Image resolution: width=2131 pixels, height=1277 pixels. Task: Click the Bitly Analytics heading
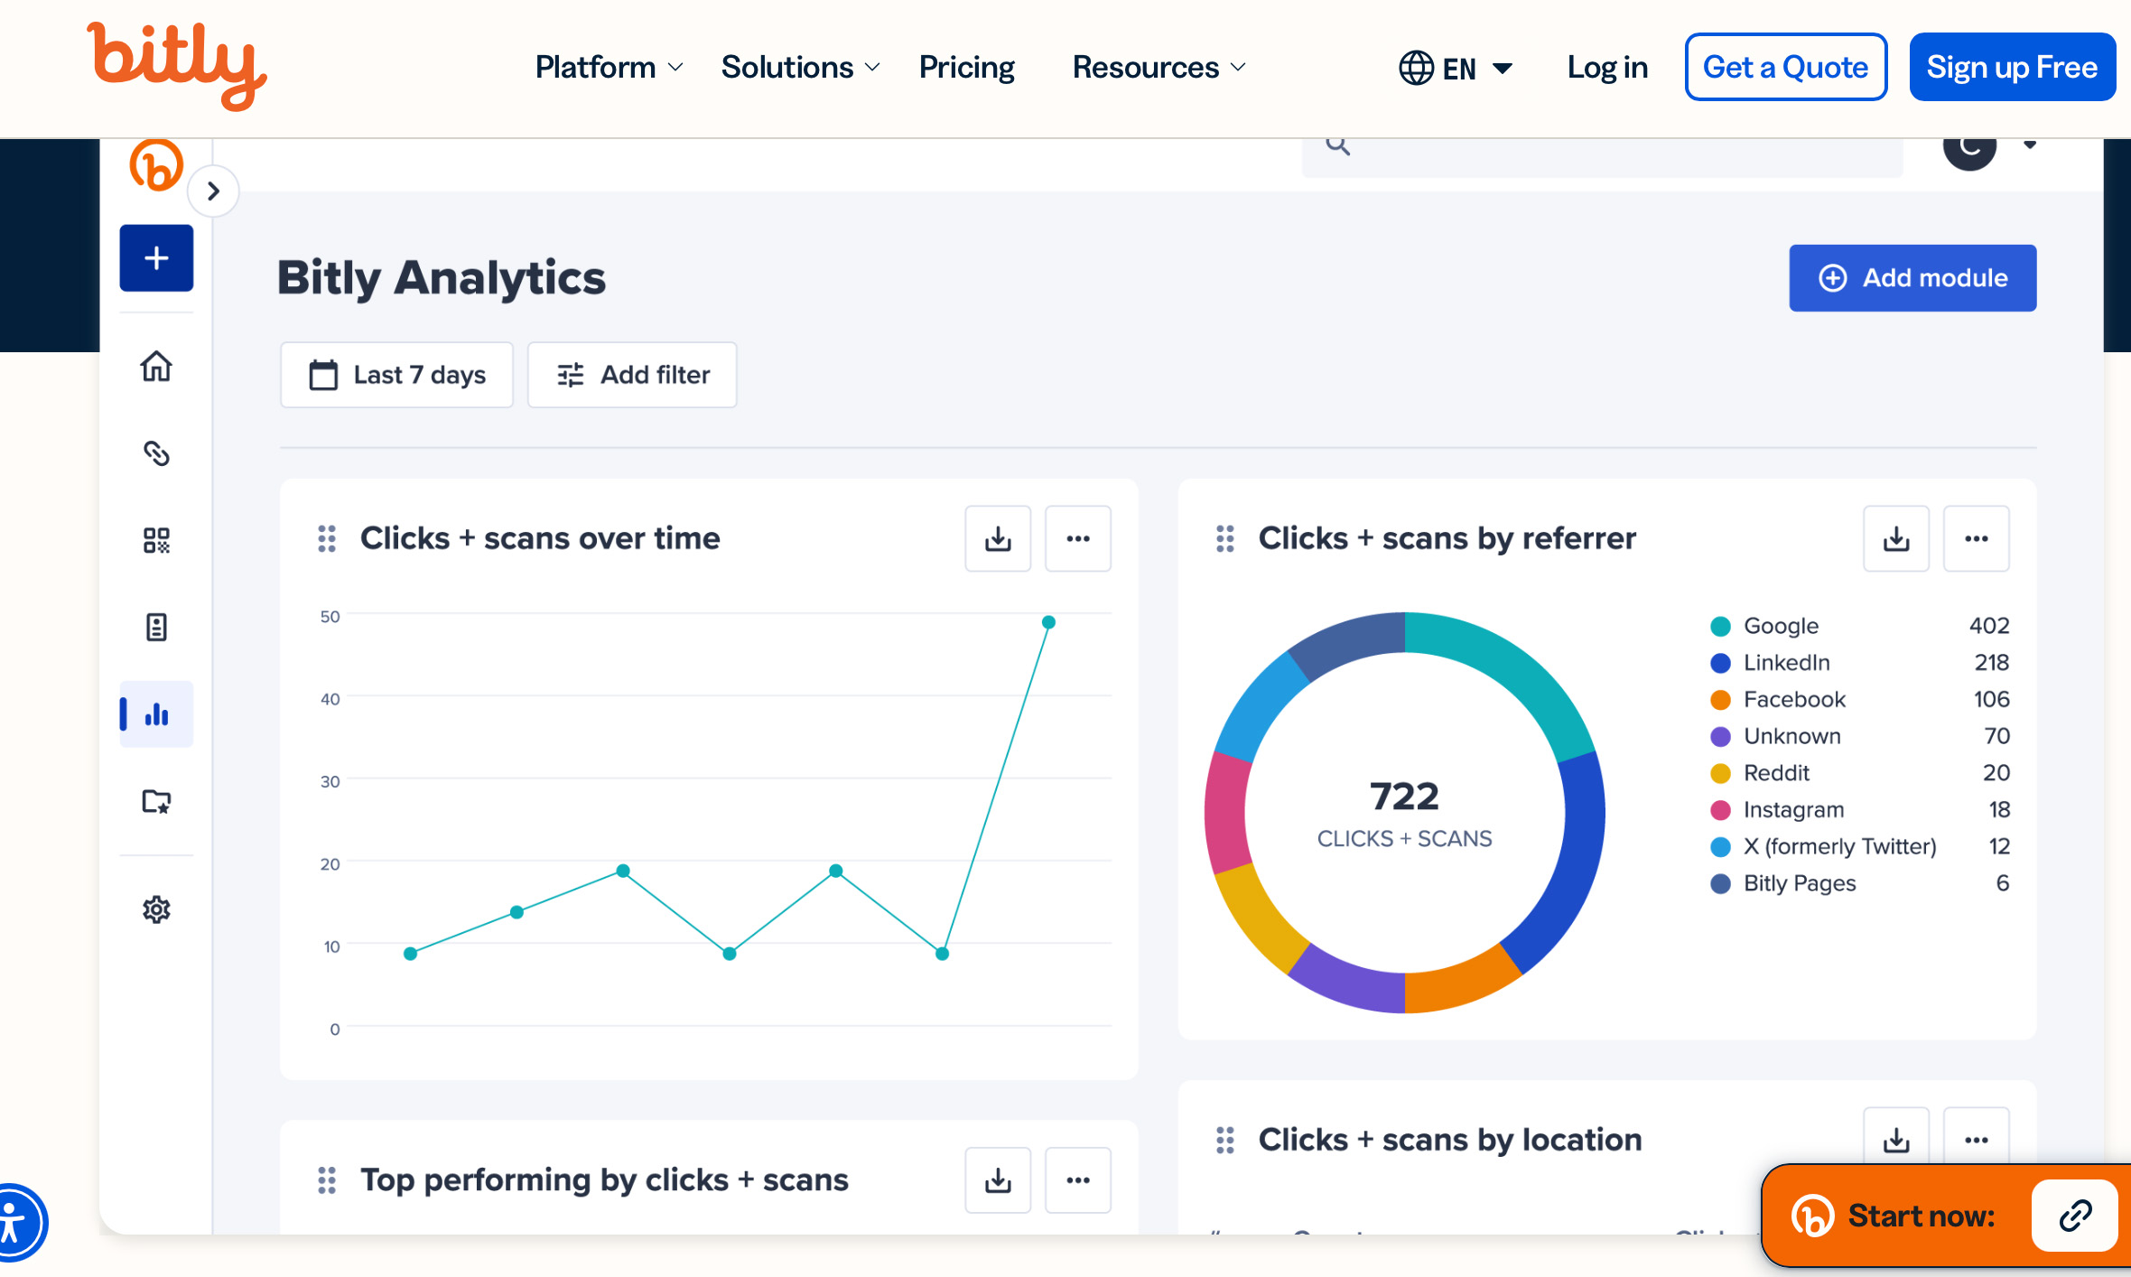click(x=441, y=277)
